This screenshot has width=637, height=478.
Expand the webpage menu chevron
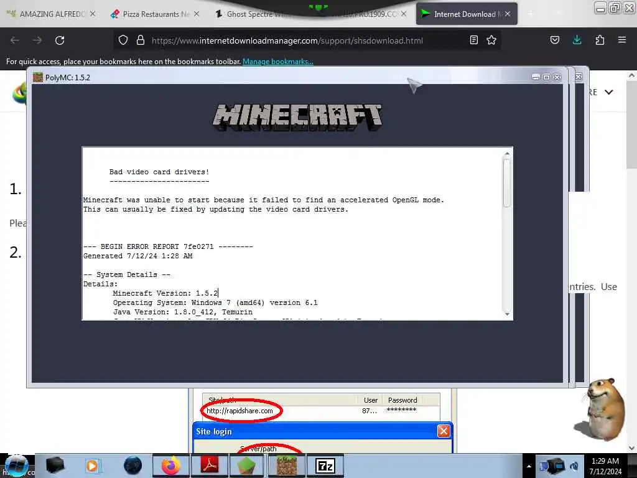608,92
